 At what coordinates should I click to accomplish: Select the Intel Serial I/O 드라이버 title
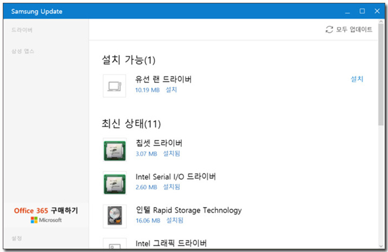coord(176,177)
